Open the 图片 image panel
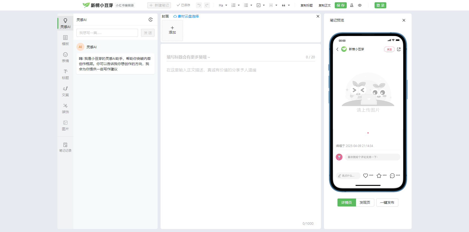Image resolution: width=469 pixels, height=232 pixels. [x=65, y=125]
